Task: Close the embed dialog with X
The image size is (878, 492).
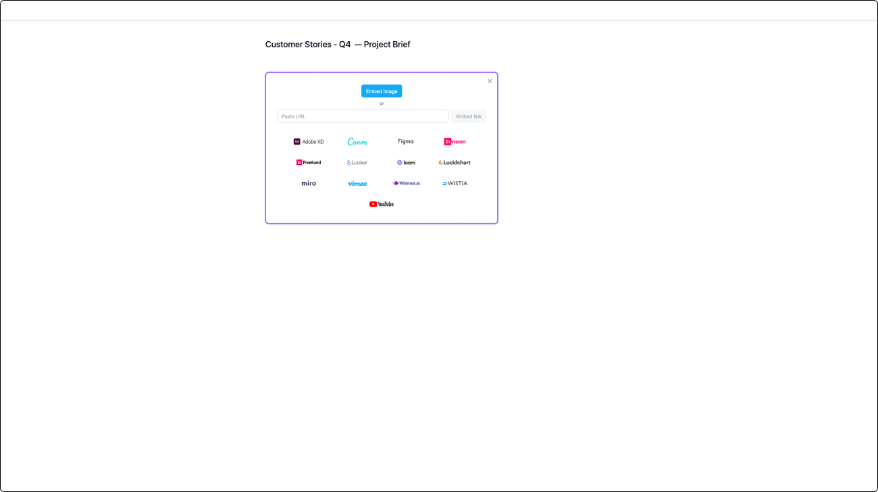Action: pos(490,81)
